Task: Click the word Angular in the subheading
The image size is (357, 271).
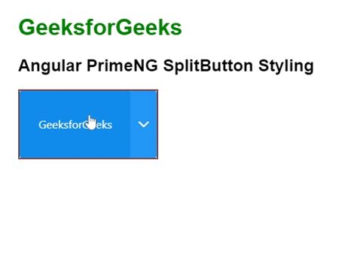Action: pyautogui.click(x=50, y=66)
